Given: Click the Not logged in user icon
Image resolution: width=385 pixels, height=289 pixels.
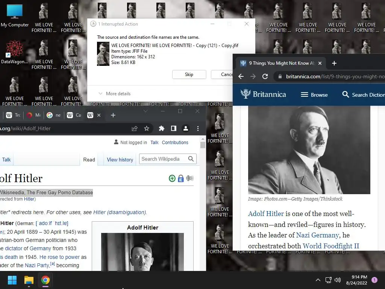Looking at the screenshot, I should click(x=116, y=142).
